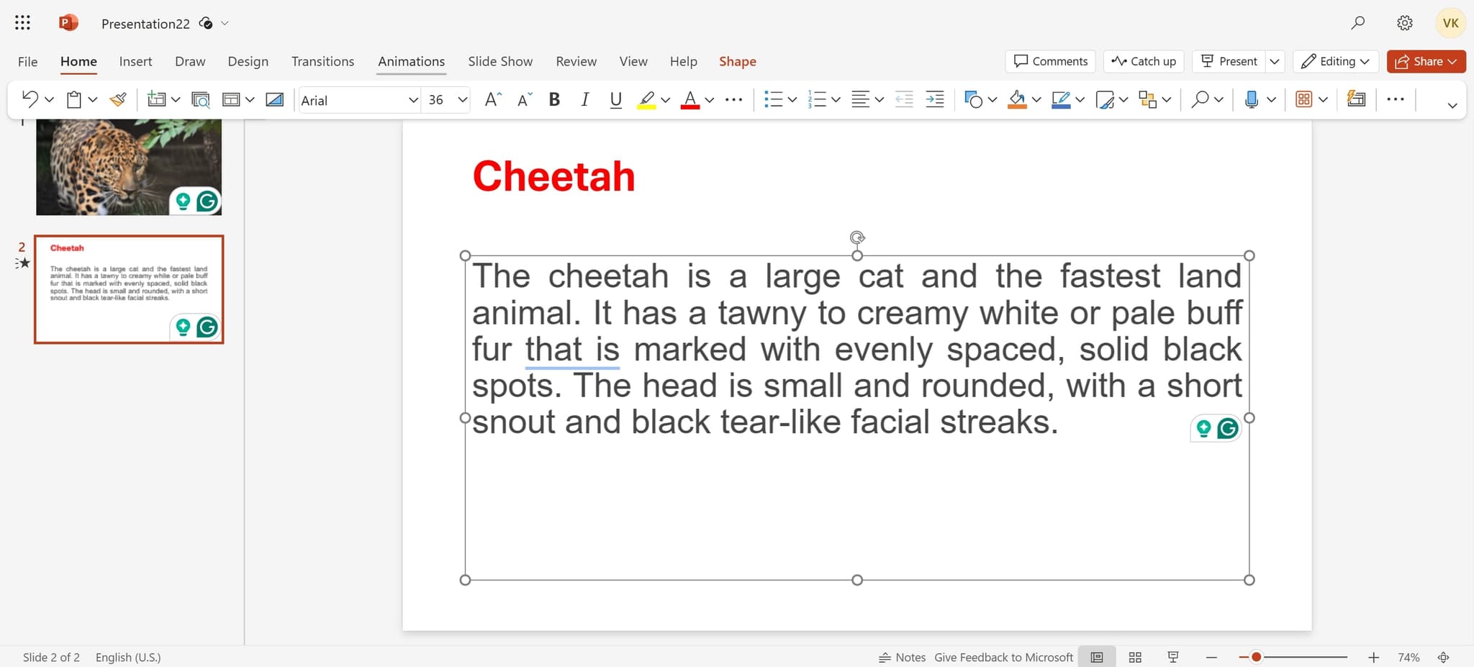Viewport: 1474px width, 667px height.
Task: Open the app launcher grid
Action: 22,23
